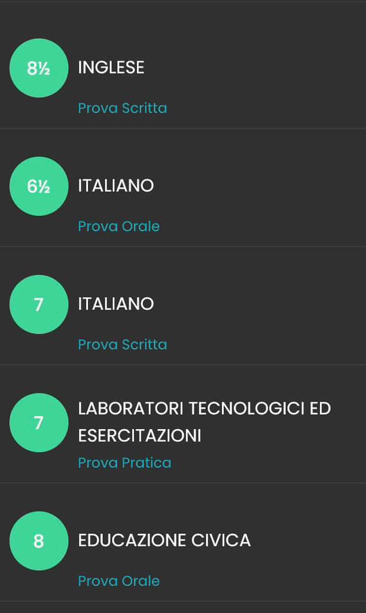The width and height of the screenshot is (366, 613).
Task: Click Prova Orale label under Educazione Civica
Action: (x=119, y=581)
